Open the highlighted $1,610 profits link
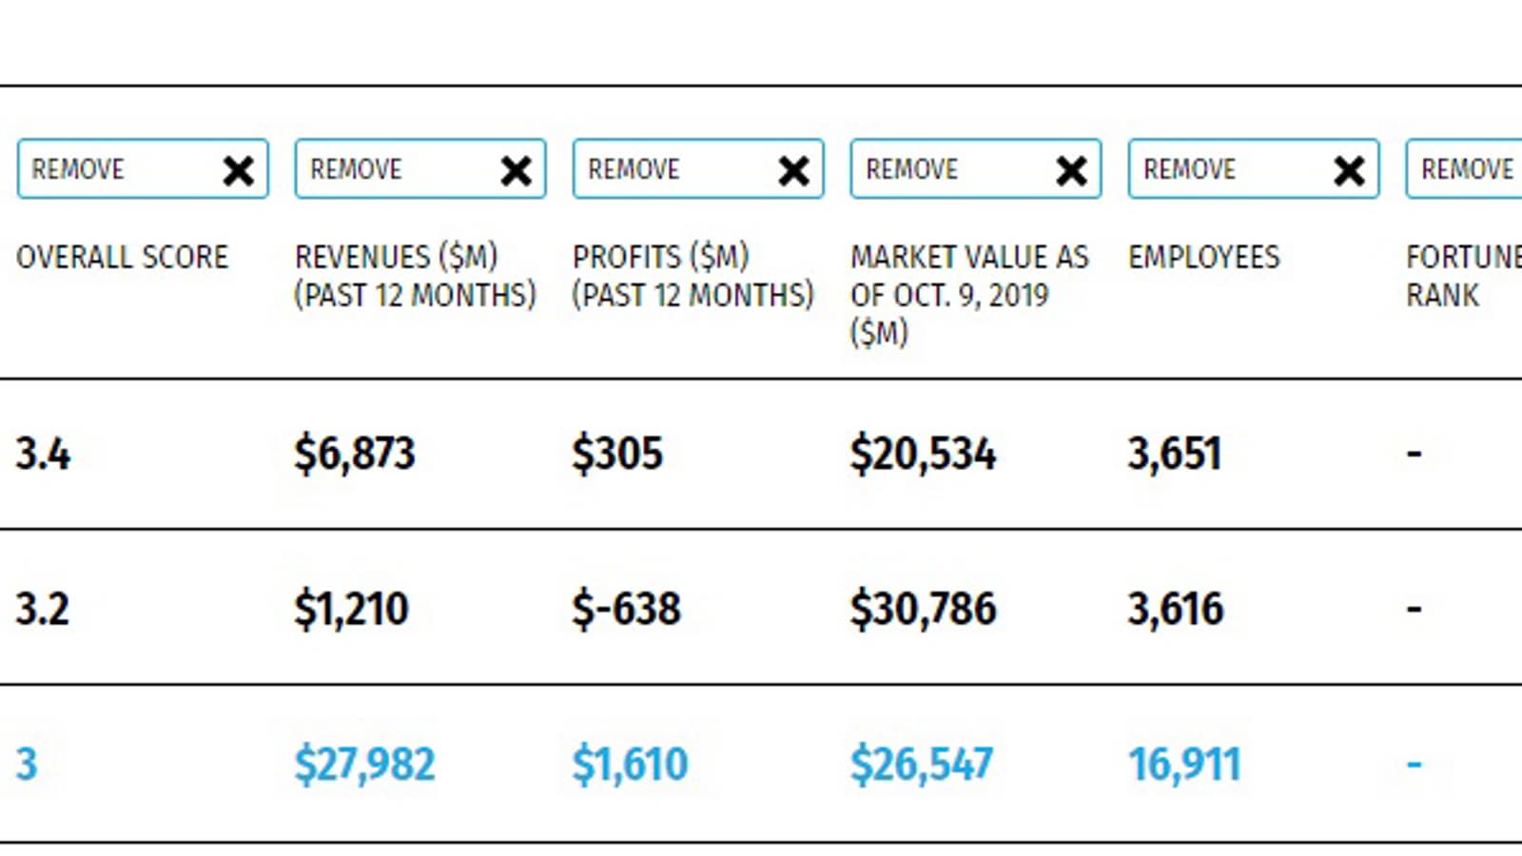The image size is (1522, 856). (x=630, y=765)
